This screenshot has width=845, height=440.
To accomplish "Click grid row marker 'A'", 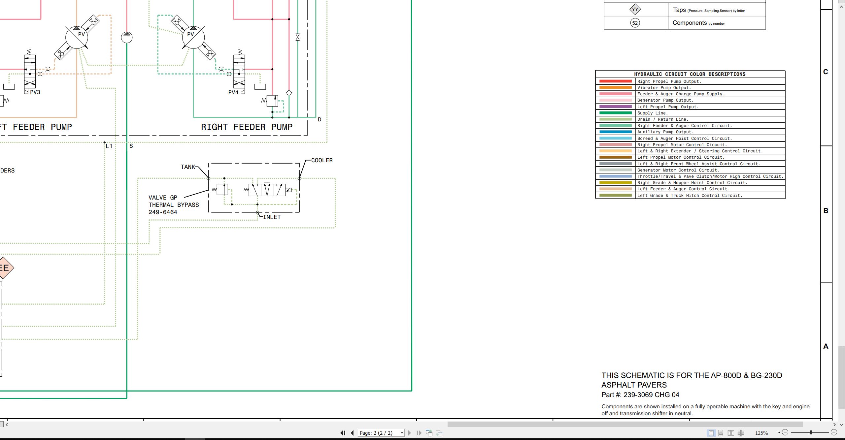I will [x=826, y=346].
